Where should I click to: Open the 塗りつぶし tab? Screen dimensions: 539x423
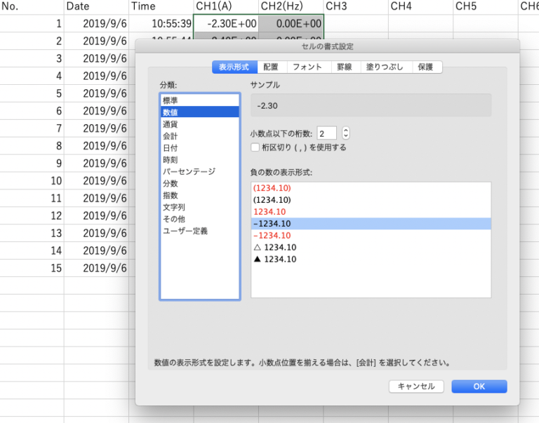(x=386, y=67)
